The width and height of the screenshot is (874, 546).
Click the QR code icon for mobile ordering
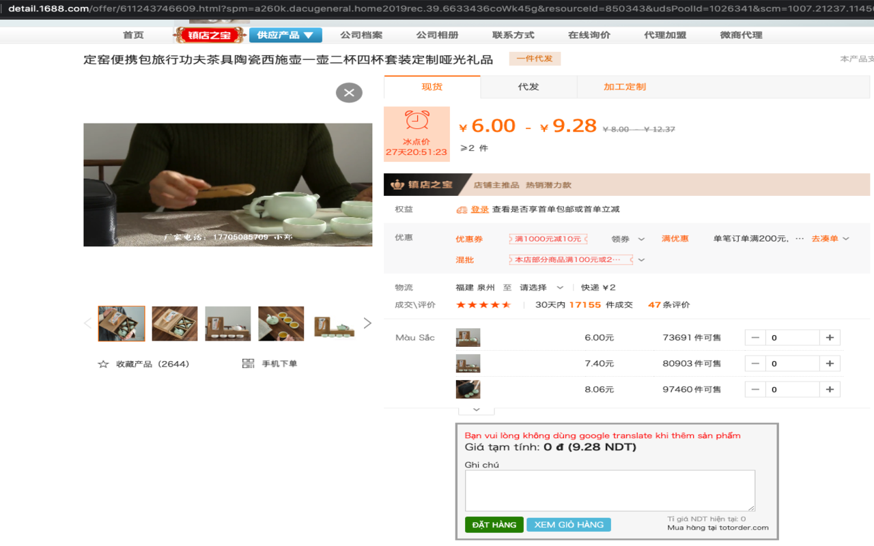click(x=249, y=363)
